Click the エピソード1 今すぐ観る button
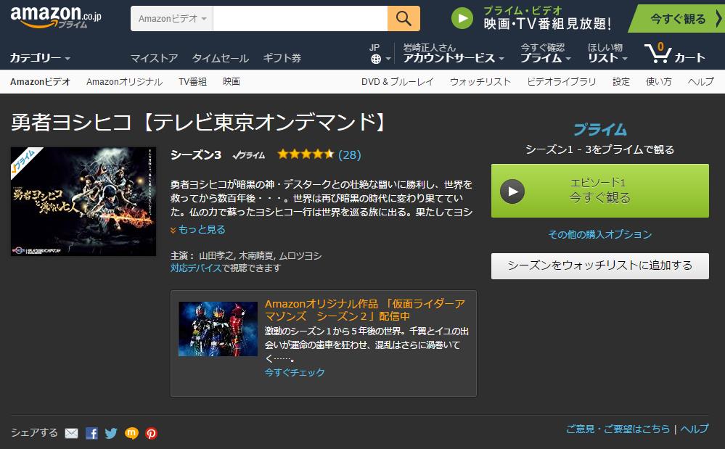725x449 pixels. pos(599,191)
